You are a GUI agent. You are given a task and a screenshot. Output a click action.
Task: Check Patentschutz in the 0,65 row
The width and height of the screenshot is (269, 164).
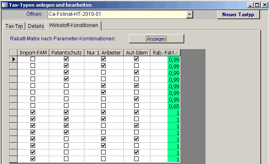pos(66,106)
